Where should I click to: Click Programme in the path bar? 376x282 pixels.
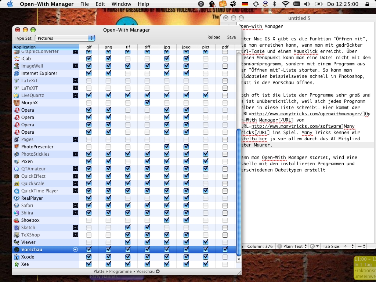click(x=120, y=271)
